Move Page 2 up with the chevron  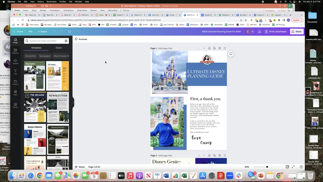[x=199, y=155]
